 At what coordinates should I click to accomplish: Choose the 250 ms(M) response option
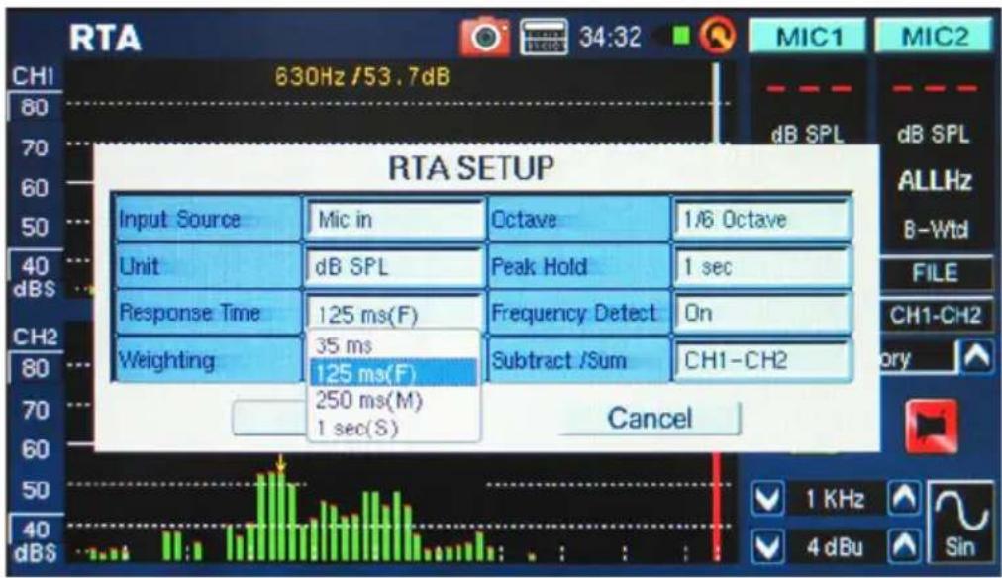coord(393,401)
